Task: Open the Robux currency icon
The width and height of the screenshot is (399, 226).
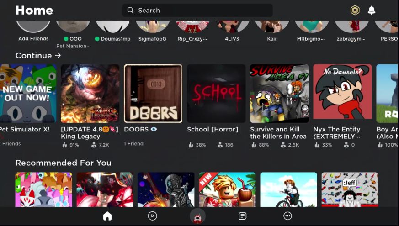Action: 355,10
